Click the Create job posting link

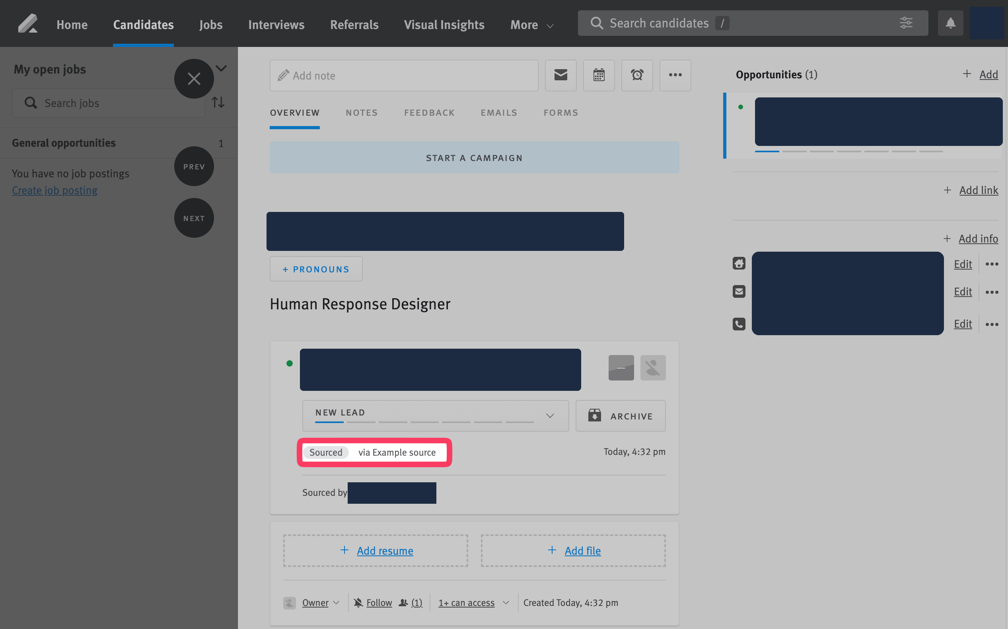(54, 190)
